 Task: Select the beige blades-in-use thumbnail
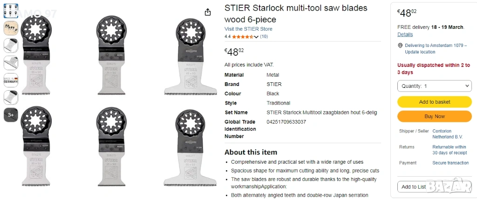pyautogui.click(x=11, y=28)
